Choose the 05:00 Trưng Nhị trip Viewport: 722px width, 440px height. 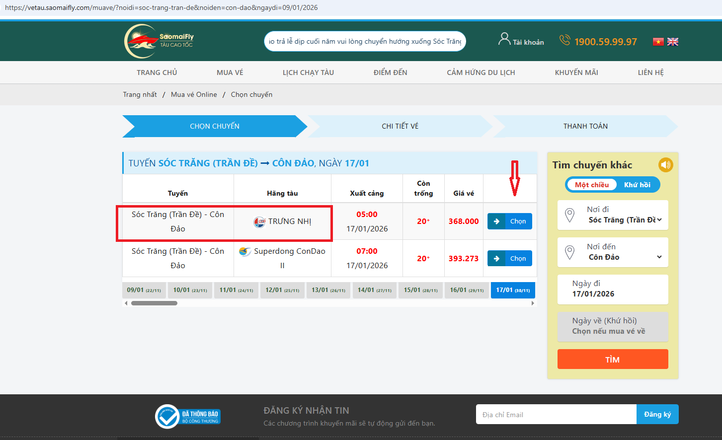510,221
